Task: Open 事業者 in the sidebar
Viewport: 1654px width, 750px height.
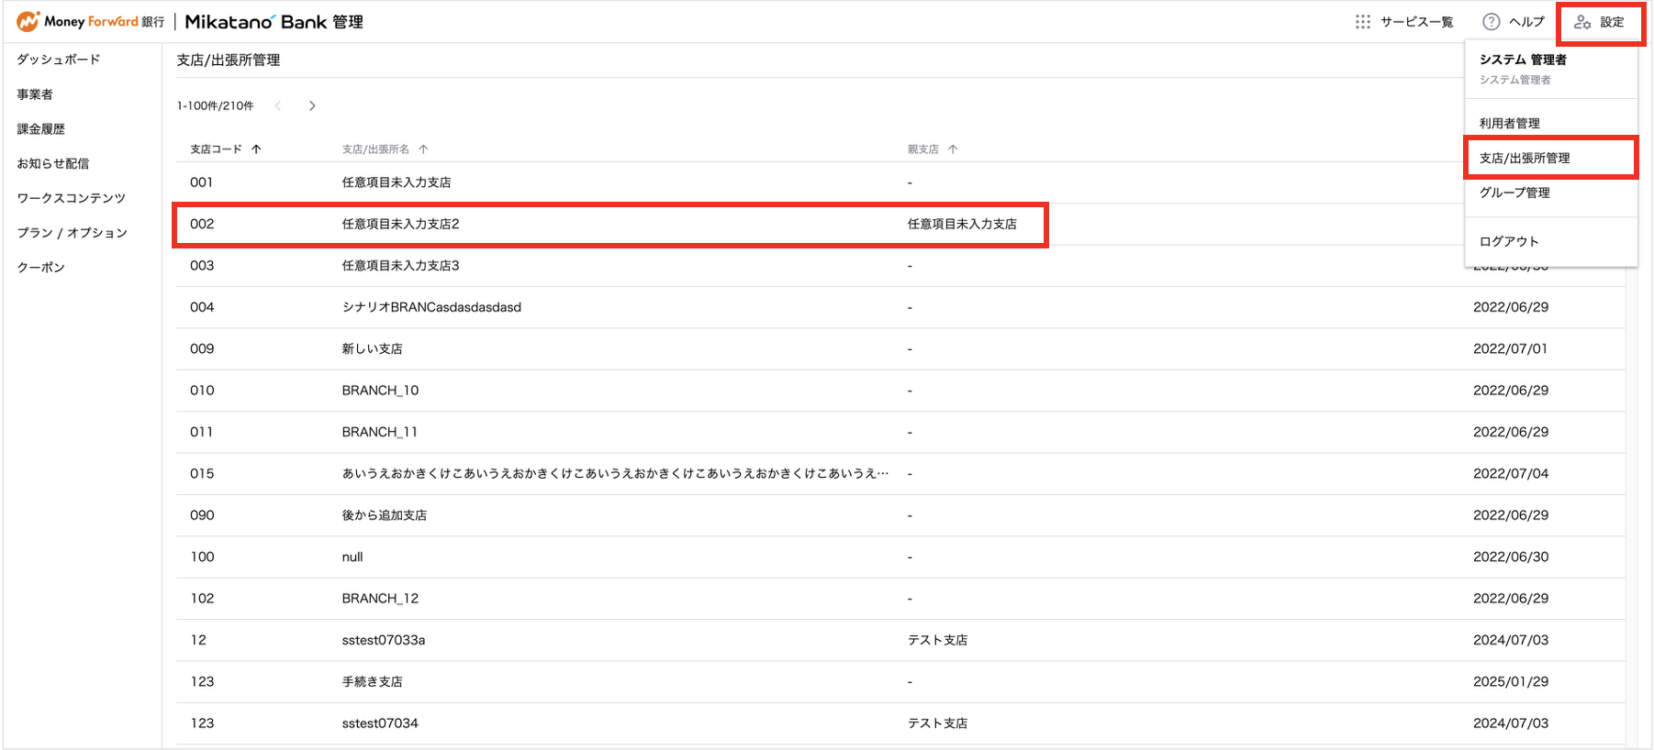Action: click(x=35, y=94)
